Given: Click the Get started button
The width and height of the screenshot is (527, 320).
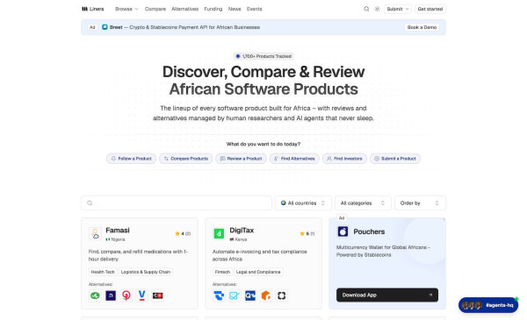Looking at the screenshot, I should pos(430,9).
